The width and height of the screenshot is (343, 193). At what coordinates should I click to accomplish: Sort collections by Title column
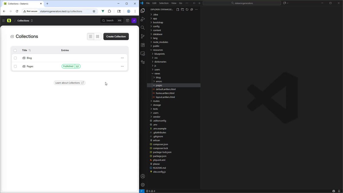click(26, 50)
